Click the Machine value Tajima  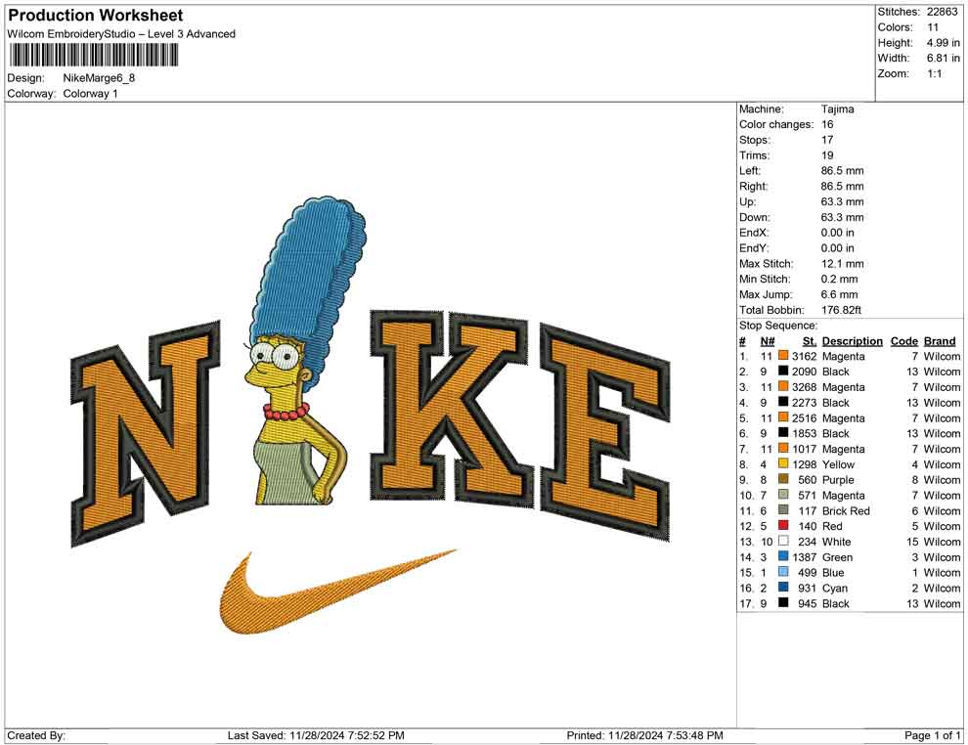837,110
